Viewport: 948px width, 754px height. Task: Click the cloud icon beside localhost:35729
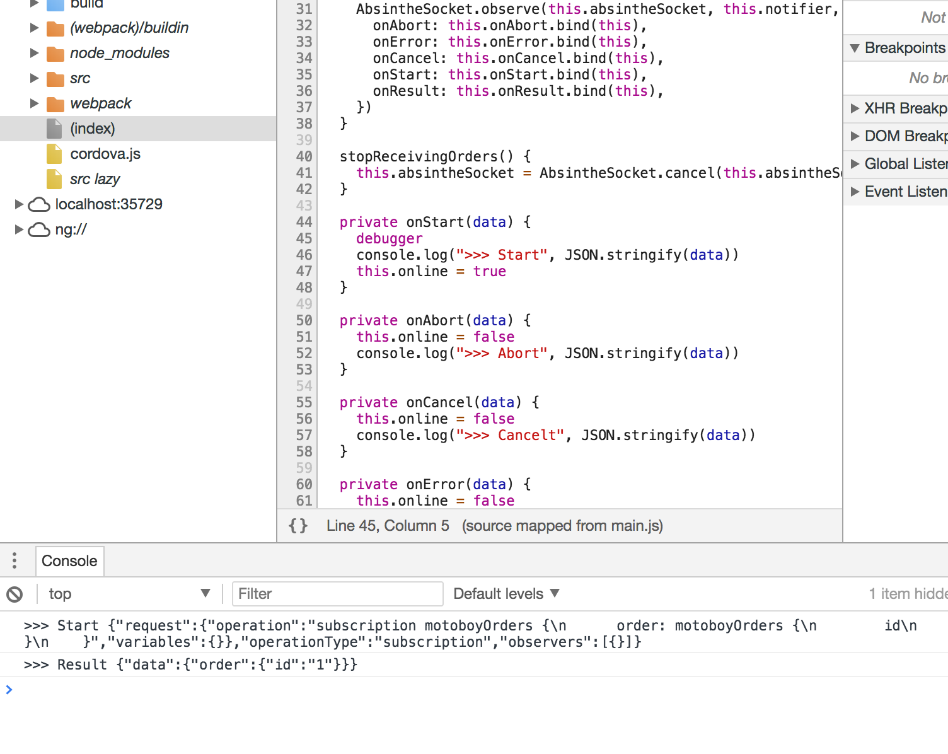[x=39, y=204]
